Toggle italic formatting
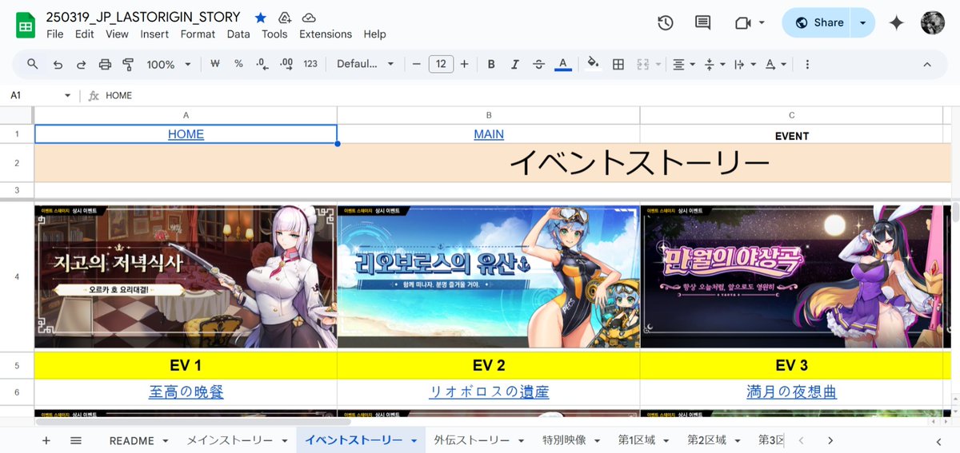Screen dimensions: 960x453 coord(515,64)
